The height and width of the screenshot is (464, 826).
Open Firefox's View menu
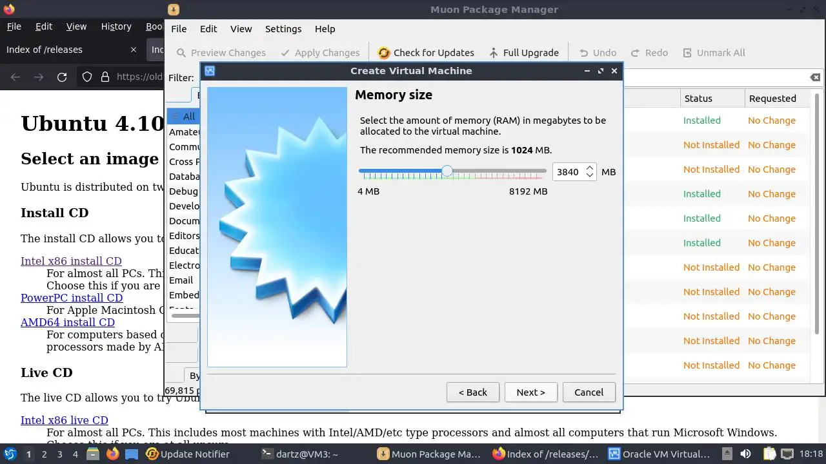pyautogui.click(x=76, y=26)
